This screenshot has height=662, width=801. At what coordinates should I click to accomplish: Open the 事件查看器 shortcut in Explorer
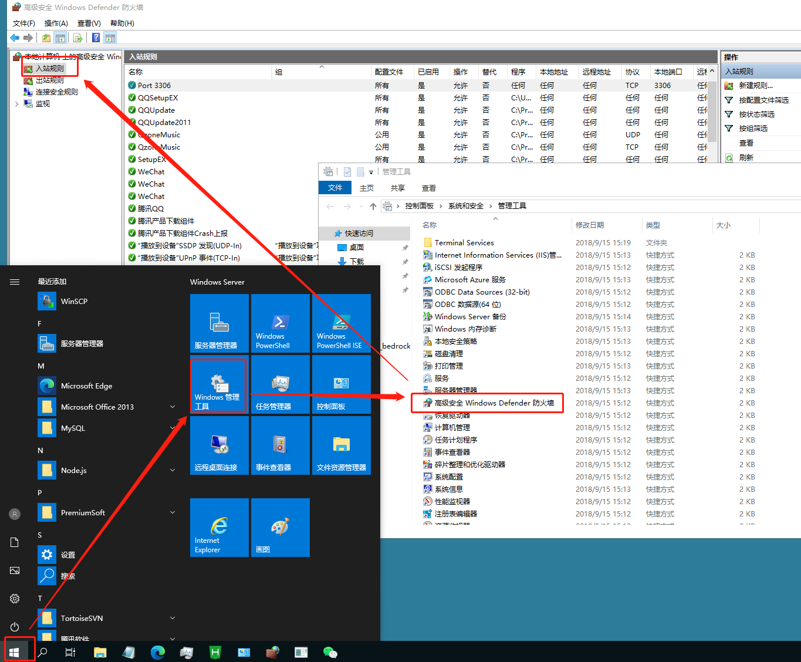point(452,452)
